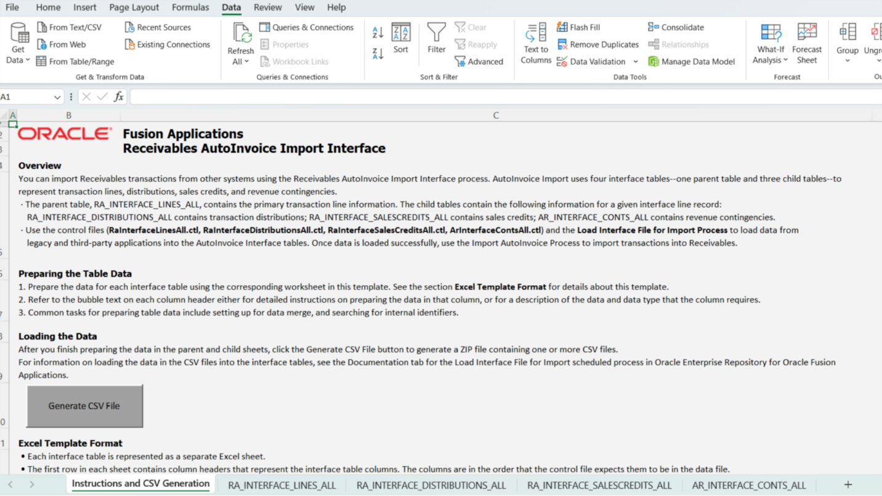Clear the applied filter
The image size is (882, 496).
coord(471,27)
